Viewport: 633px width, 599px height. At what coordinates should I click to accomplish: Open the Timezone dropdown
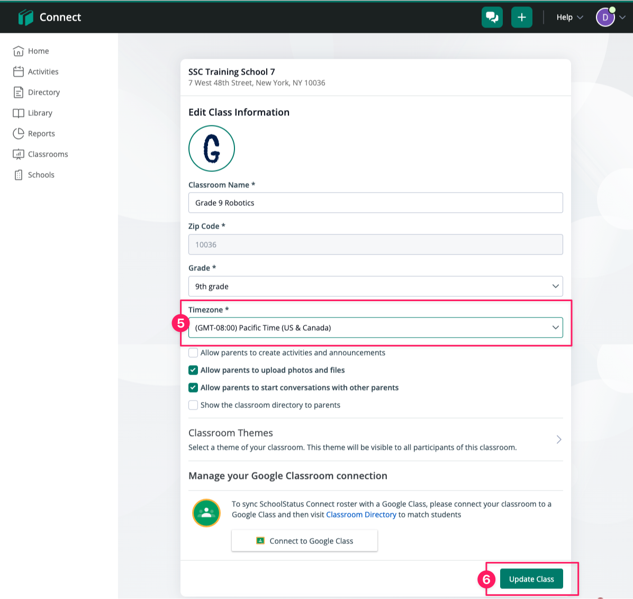tap(375, 328)
